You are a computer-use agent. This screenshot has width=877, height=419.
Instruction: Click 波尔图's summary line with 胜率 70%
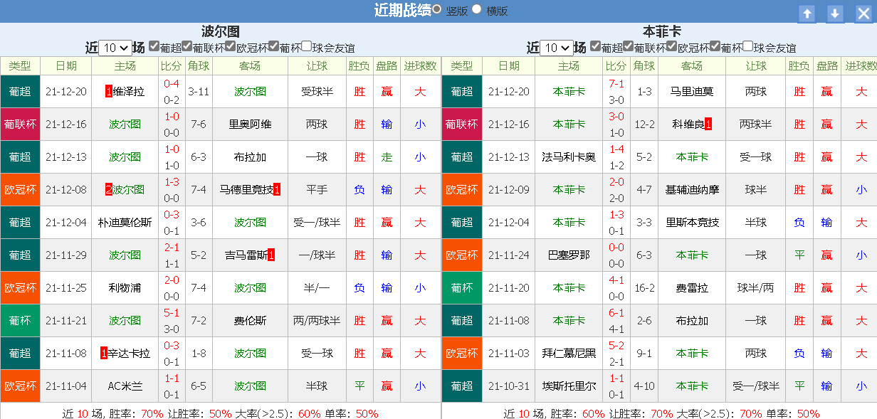tap(221, 413)
